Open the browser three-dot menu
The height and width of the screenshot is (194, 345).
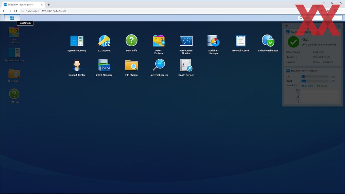341,11
